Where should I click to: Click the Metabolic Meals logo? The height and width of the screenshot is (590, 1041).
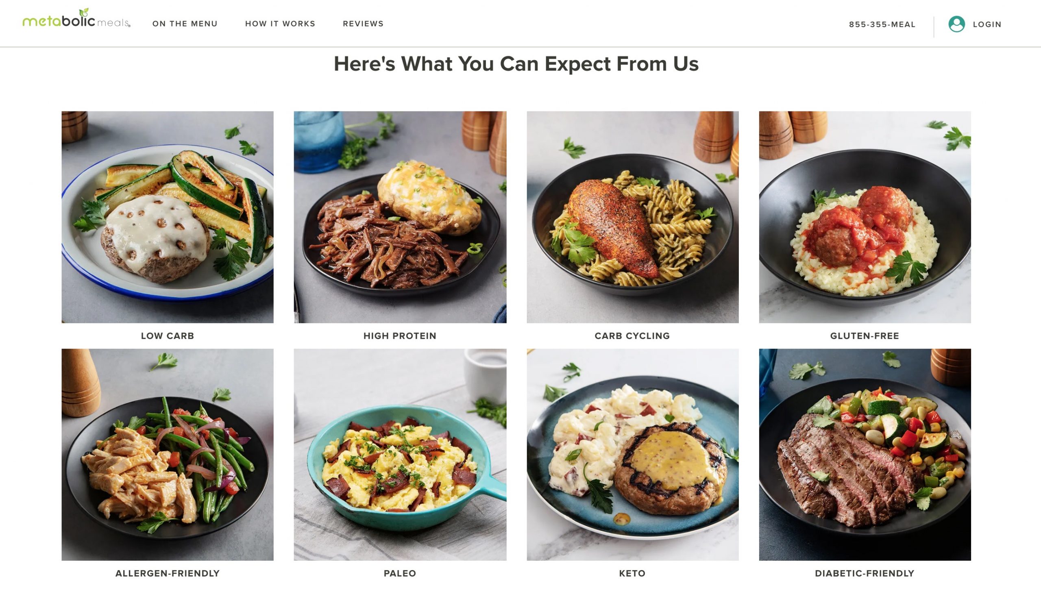click(76, 19)
